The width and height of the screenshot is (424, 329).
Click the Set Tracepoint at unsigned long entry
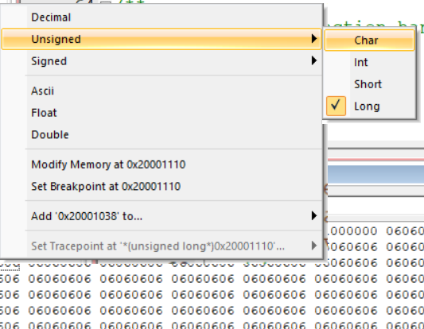tap(161, 246)
